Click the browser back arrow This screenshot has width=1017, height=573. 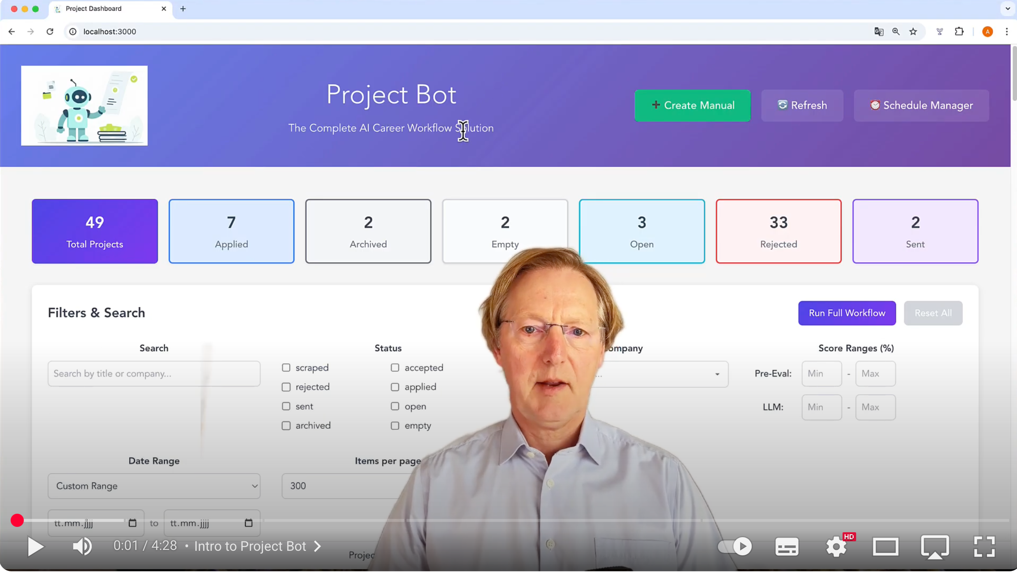click(x=12, y=32)
